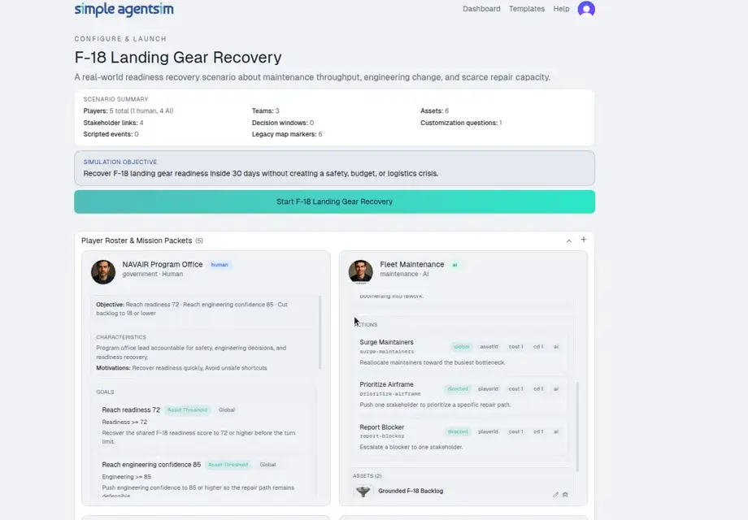The width and height of the screenshot is (748, 520).
Task: Switch to the Templates page
Action: 527,9
